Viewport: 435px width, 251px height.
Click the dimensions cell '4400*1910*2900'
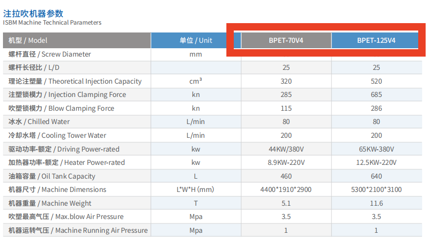click(286, 190)
